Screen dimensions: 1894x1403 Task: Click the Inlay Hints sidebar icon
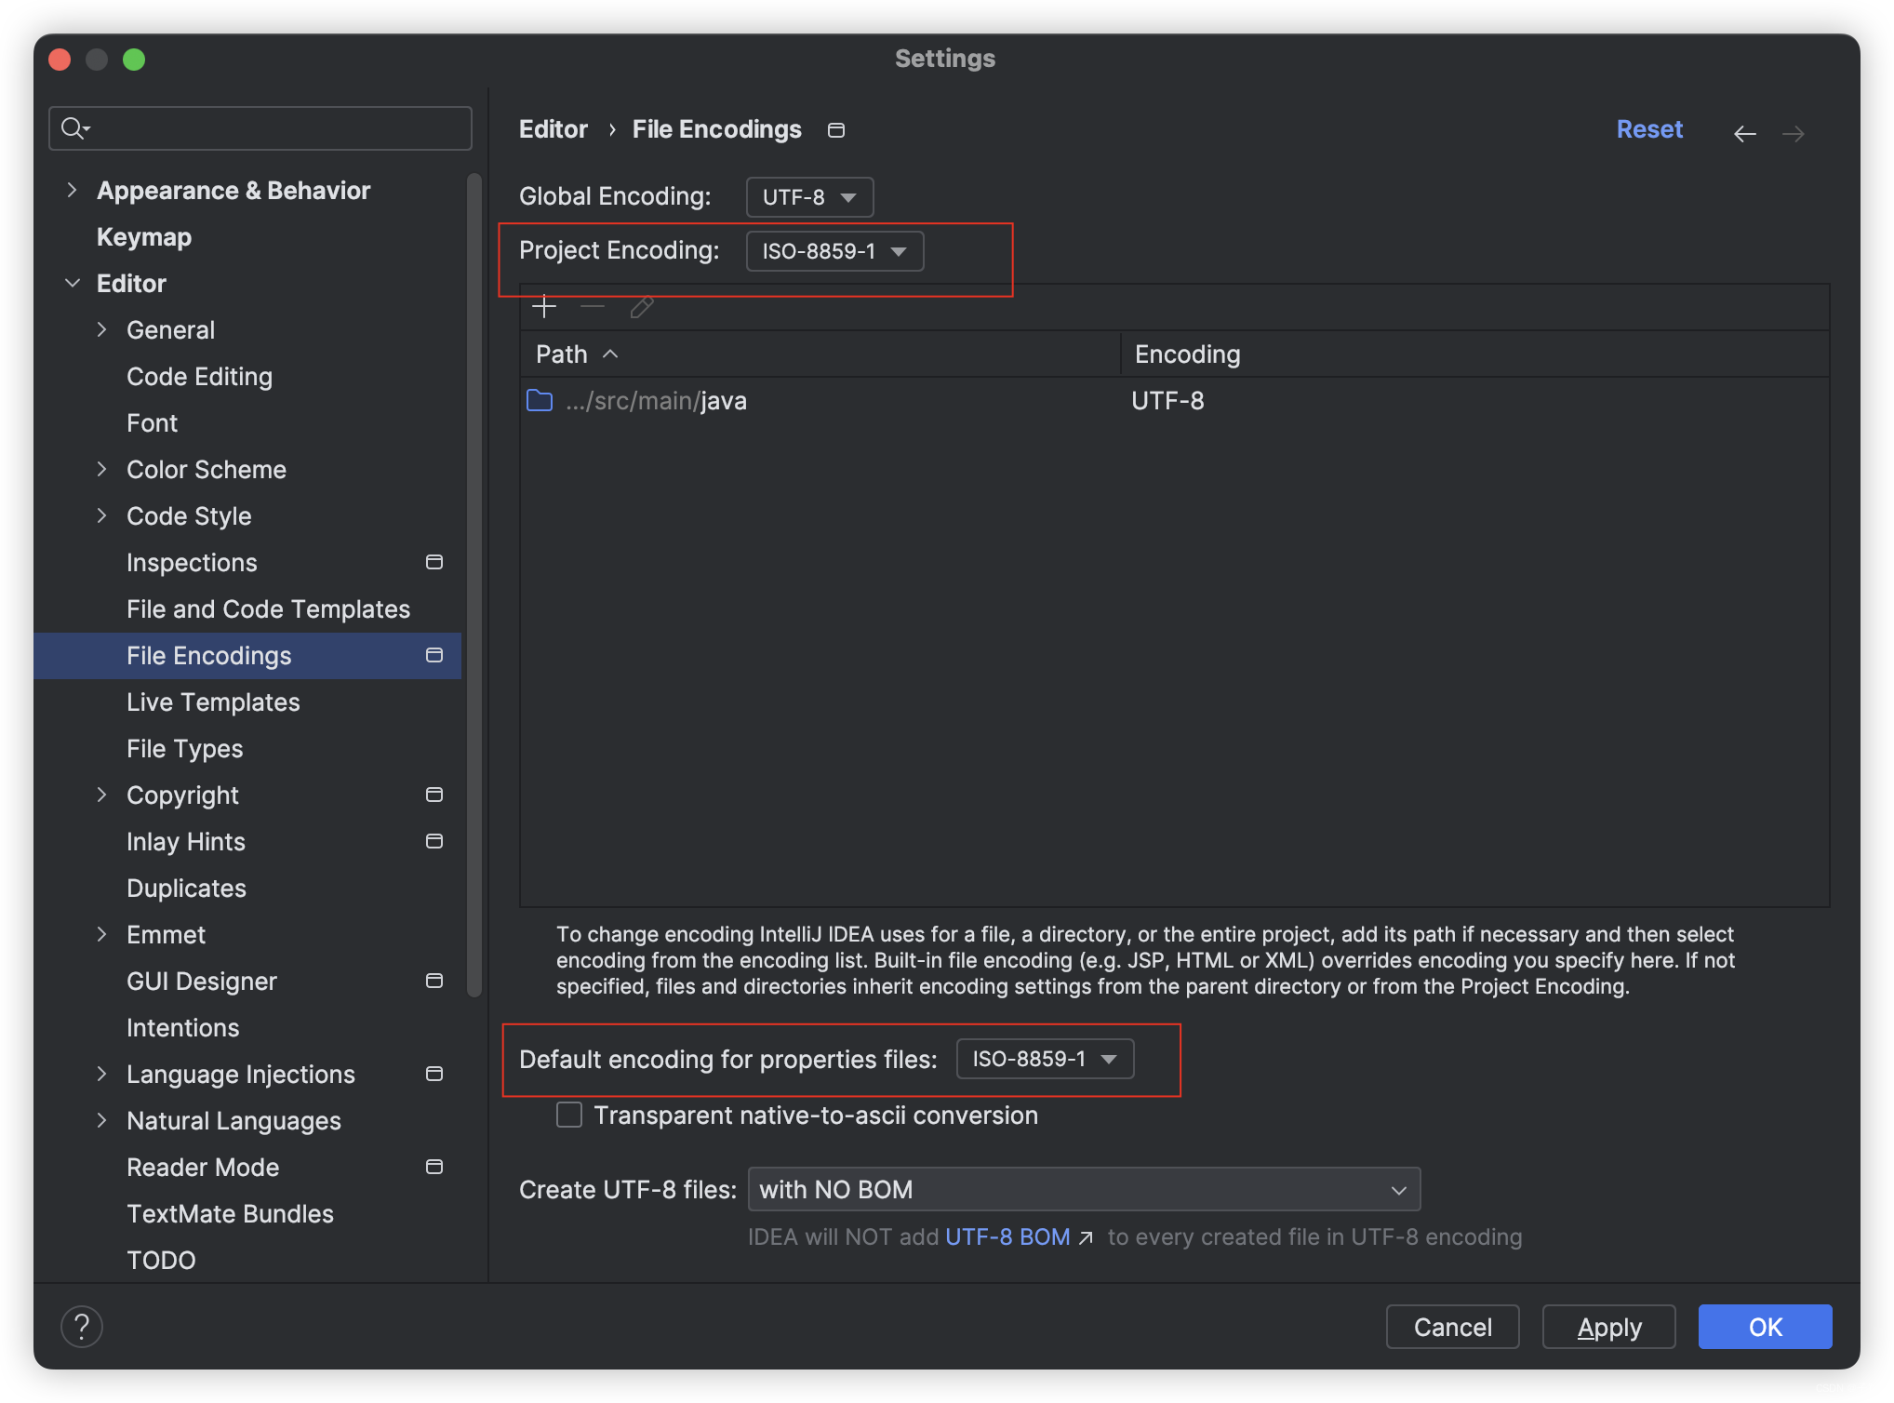pyautogui.click(x=433, y=843)
